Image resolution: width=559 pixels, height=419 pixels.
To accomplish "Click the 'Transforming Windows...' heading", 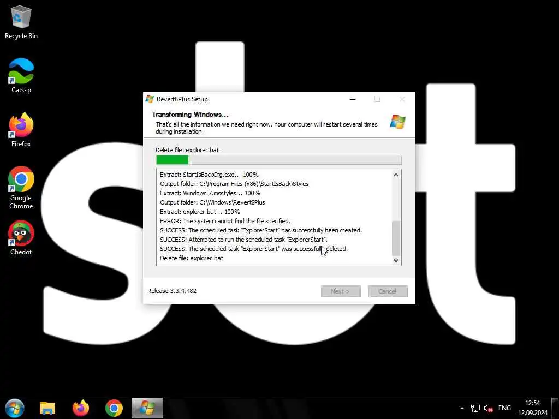I will [190, 115].
